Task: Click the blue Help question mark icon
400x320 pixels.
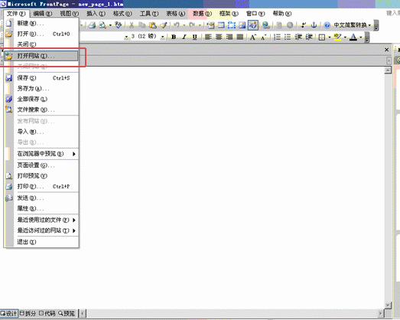Action: tap(327, 25)
